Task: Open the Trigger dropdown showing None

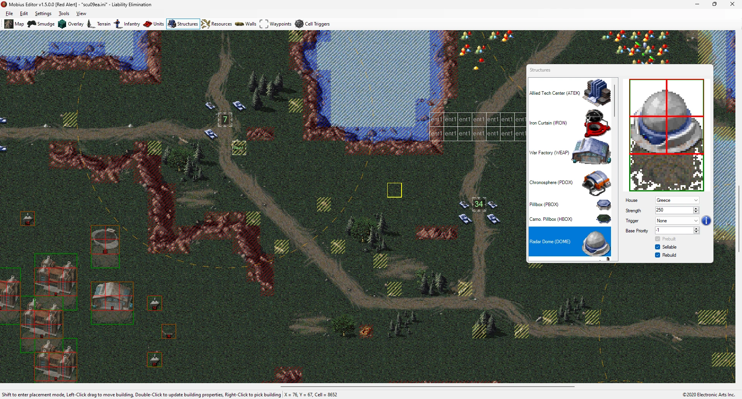Action: coord(677,221)
